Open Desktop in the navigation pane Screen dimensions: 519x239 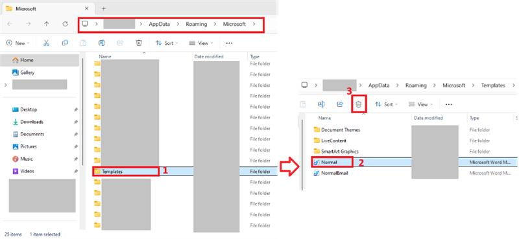[x=25, y=109]
